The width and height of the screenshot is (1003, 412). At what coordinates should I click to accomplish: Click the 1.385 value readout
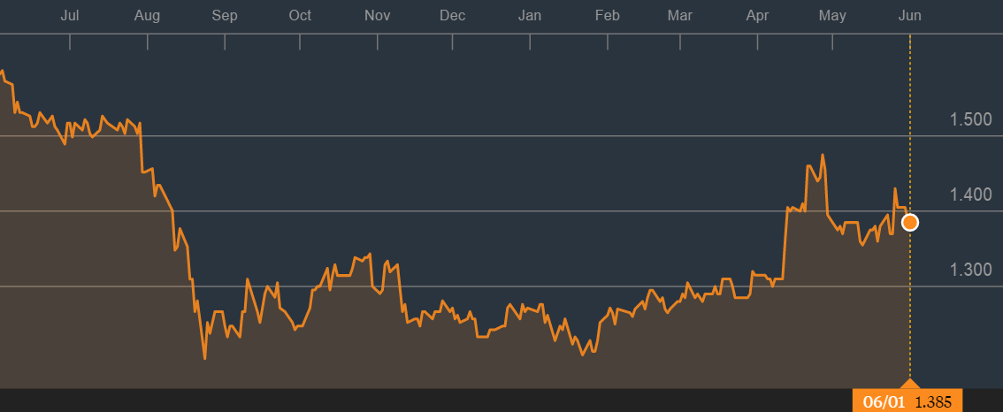click(932, 402)
